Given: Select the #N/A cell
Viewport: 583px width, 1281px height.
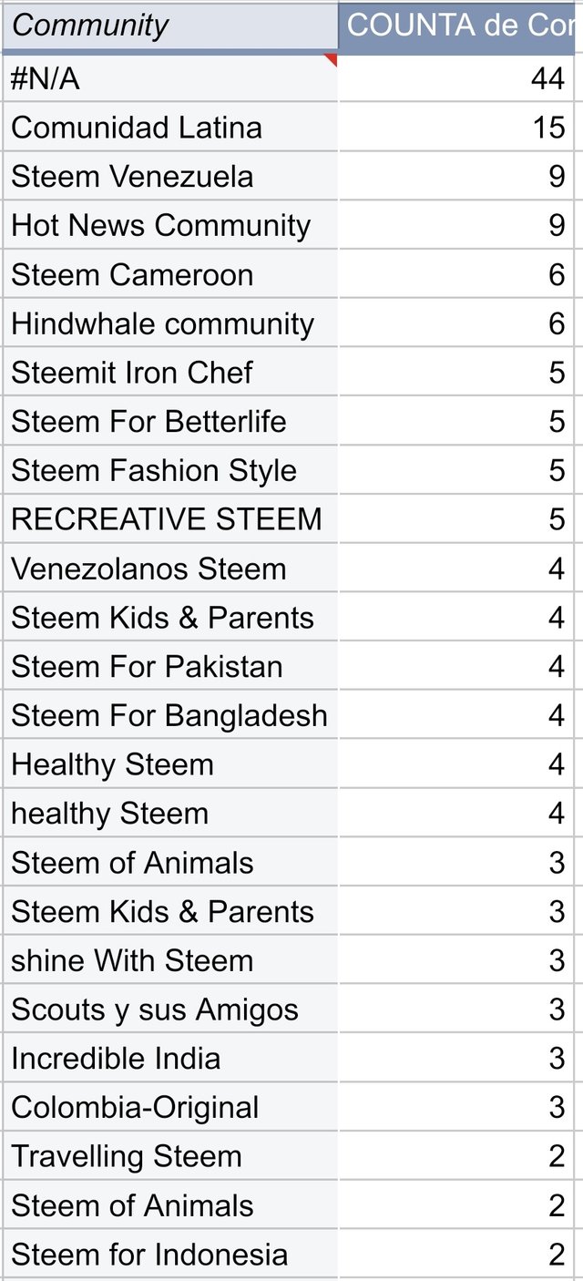Looking at the screenshot, I should [x=169, y=79].
